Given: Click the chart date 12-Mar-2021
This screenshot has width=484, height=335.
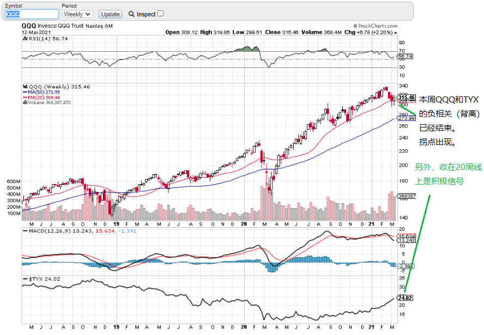Looking at the screenshot, I should point(36,32).
